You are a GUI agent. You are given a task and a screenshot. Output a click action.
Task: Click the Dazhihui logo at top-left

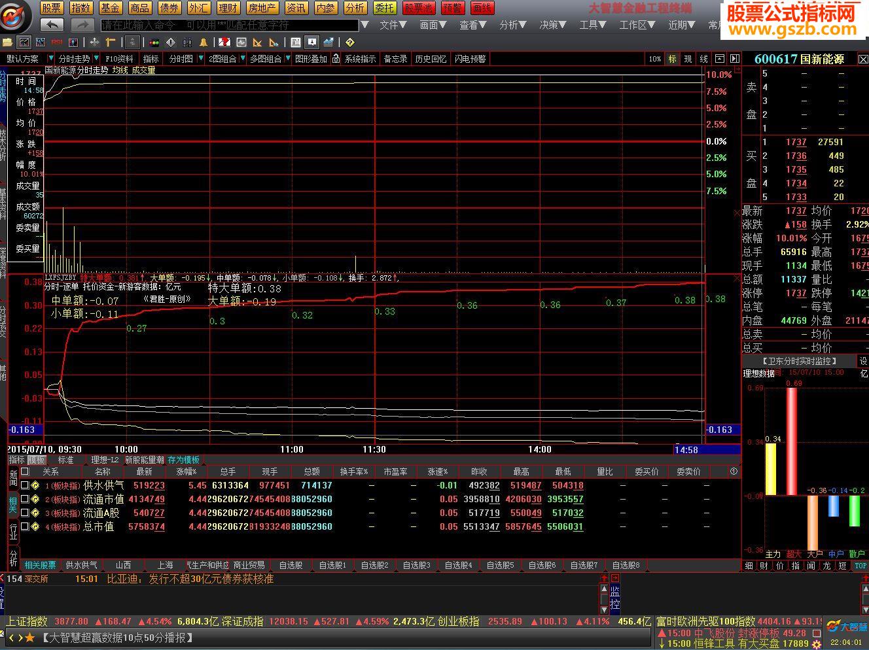16,16
